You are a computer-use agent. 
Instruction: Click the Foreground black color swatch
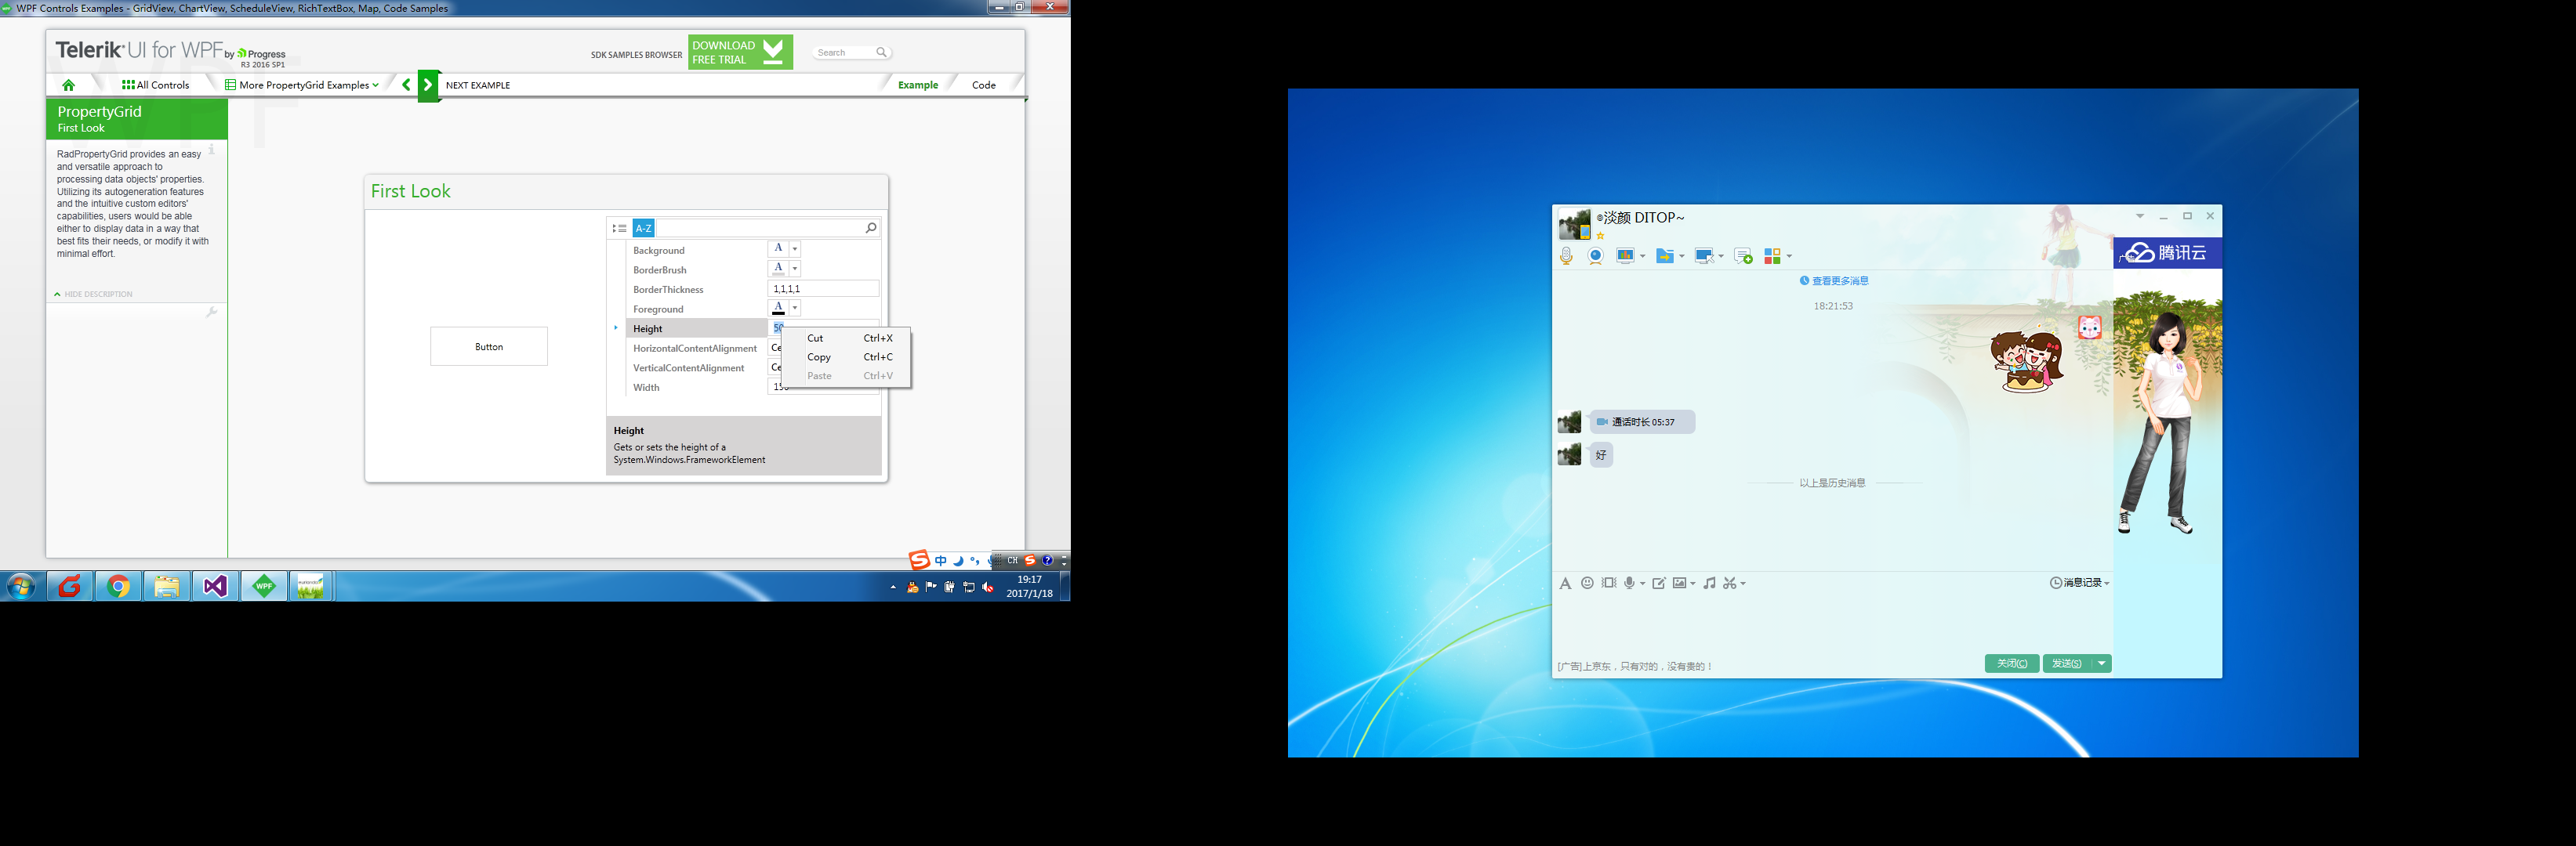[778, 309]
